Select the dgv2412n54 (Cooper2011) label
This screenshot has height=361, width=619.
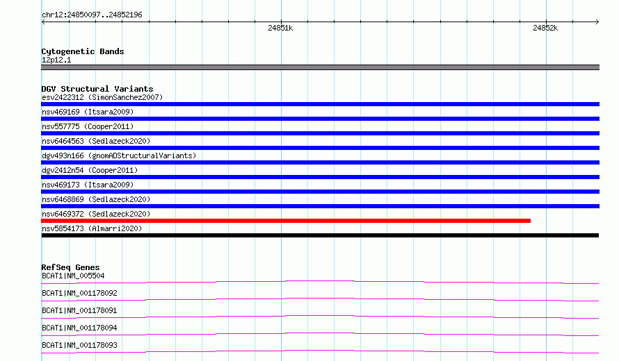[90, 170]
